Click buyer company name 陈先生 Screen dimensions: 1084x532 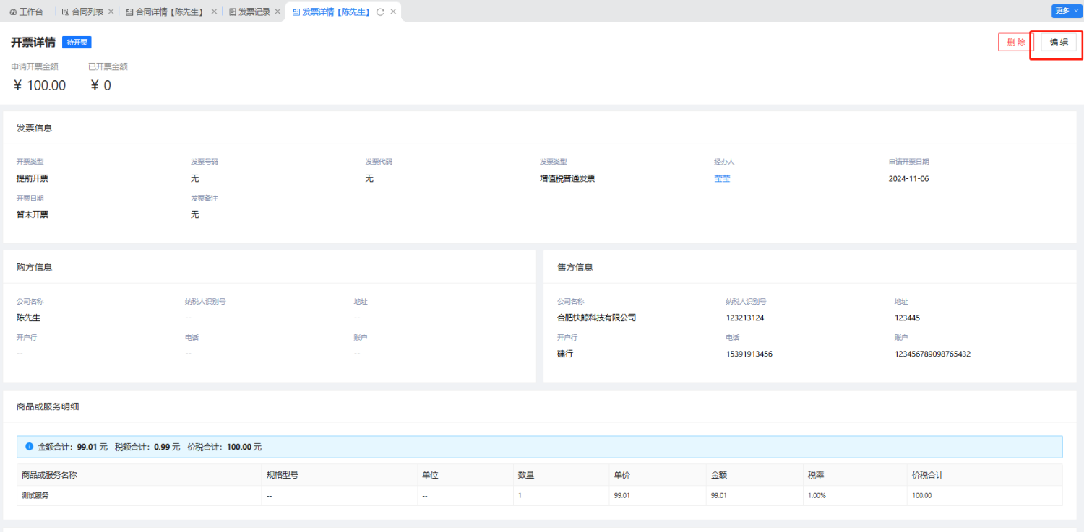pyautogui.click(x=29, y=318)
